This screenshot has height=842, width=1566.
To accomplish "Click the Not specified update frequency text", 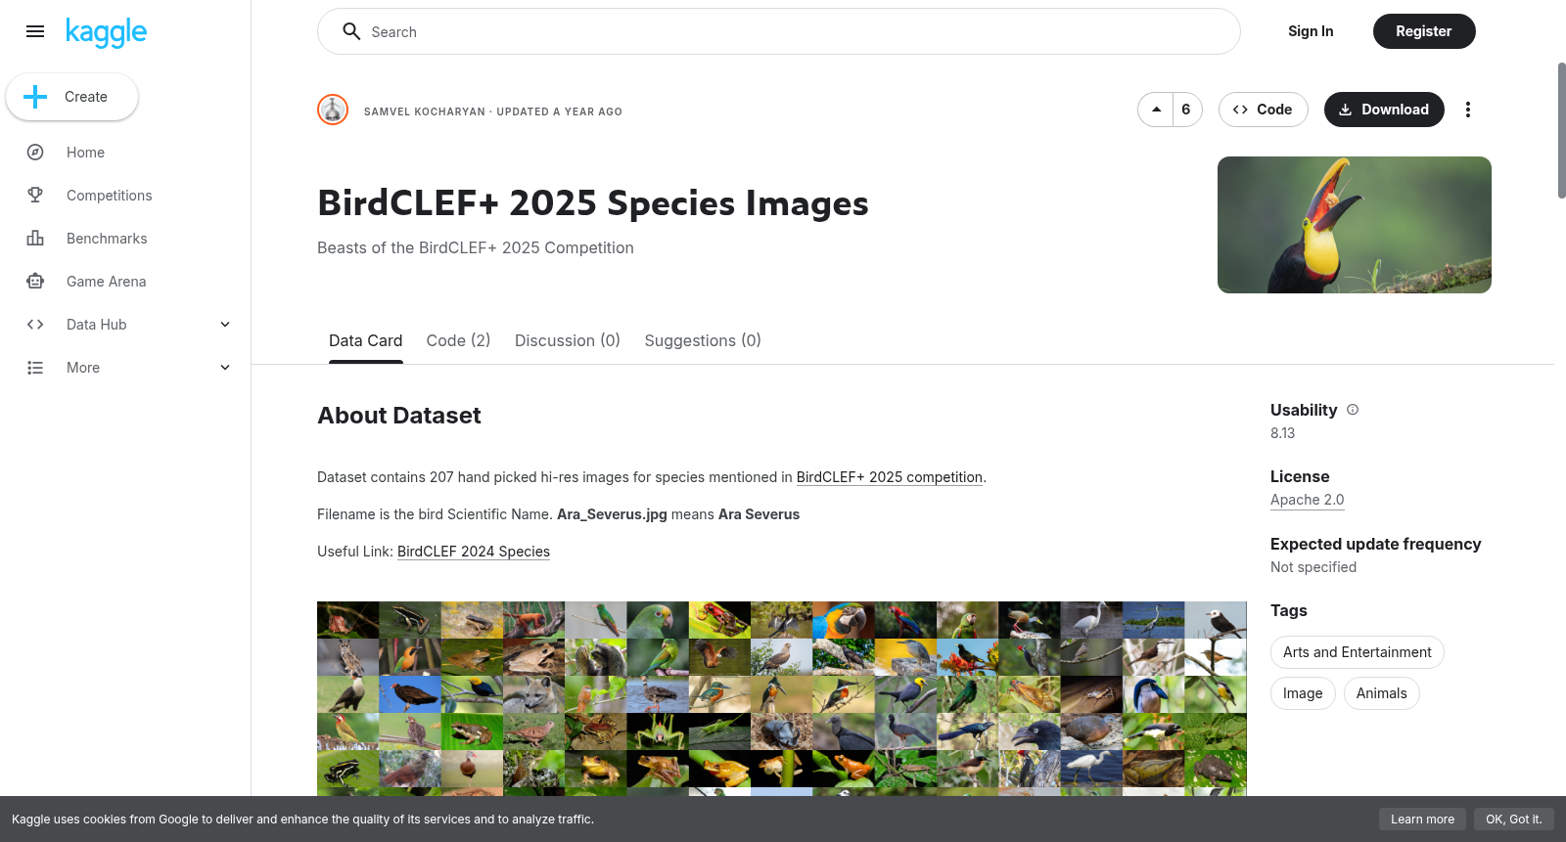I will click(1313, 567).
